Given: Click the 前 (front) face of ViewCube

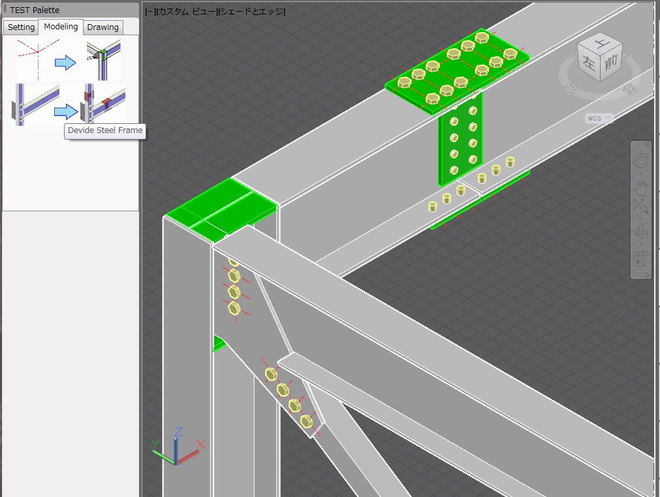Looking at the screenshot, I should (x=610, y=64).
